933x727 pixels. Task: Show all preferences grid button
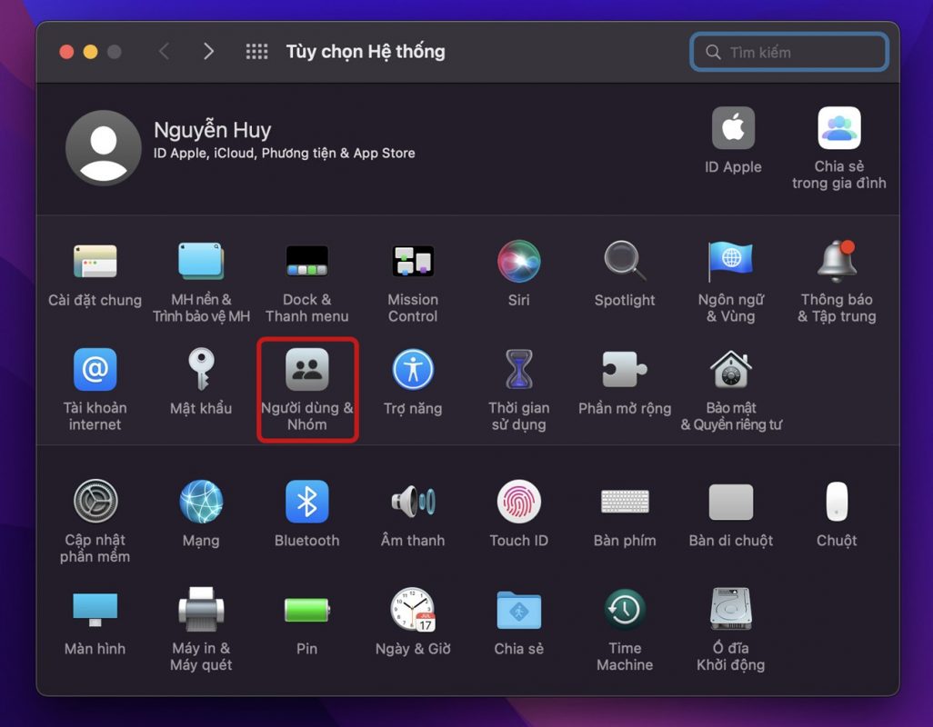[x=257, y=52]
